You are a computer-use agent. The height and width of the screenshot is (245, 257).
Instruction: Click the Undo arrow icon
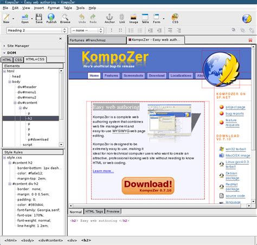[x=82, y=18]
